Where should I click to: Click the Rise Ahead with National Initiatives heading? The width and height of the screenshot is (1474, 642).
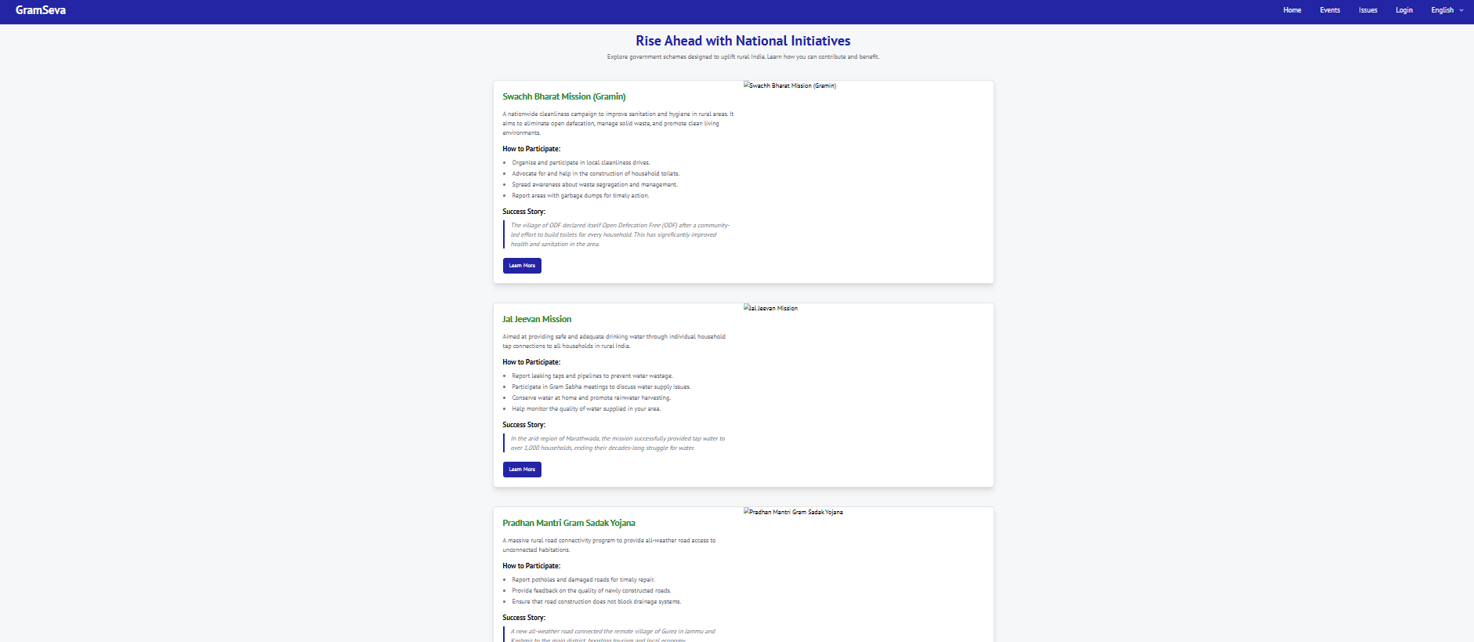pos(743,41)
